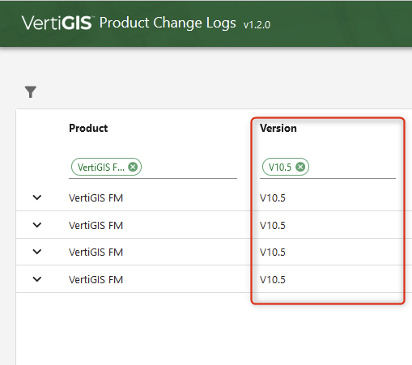Screen dimensions: 412x365
Task: Remove the V10.5 version filter chip
Action: [x=300, y=167]
